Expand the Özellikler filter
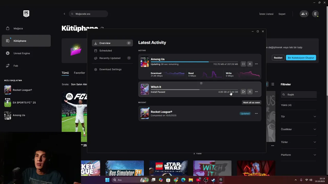Viewport: 328px width, 184px height. tap(299, 129)
